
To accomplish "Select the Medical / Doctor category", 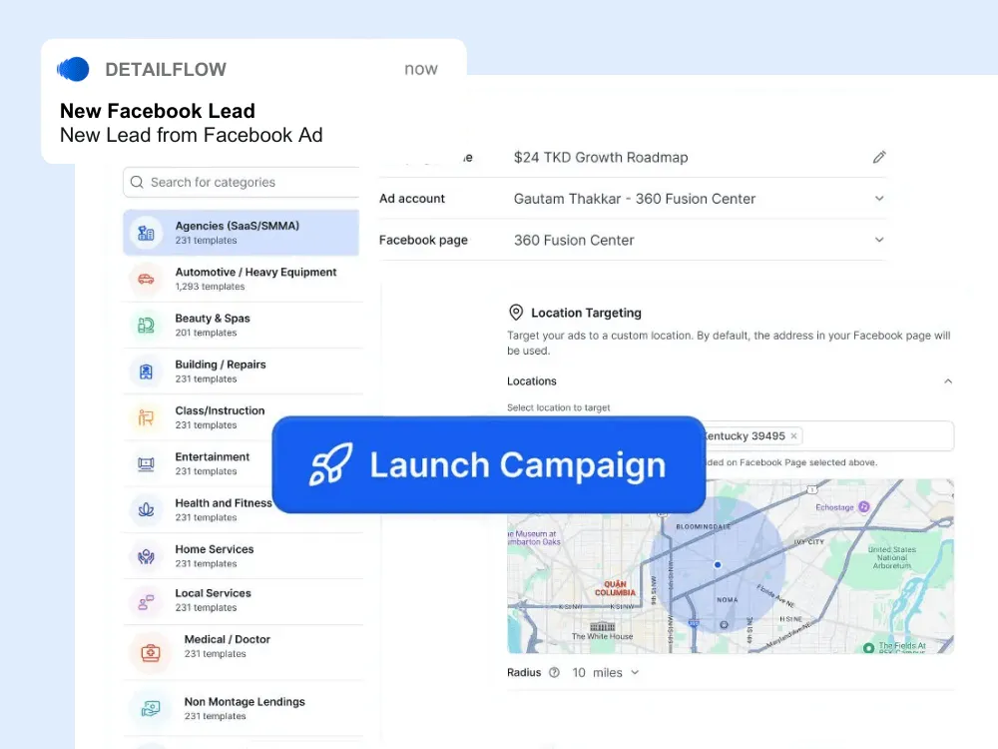I will click(244, 653).
